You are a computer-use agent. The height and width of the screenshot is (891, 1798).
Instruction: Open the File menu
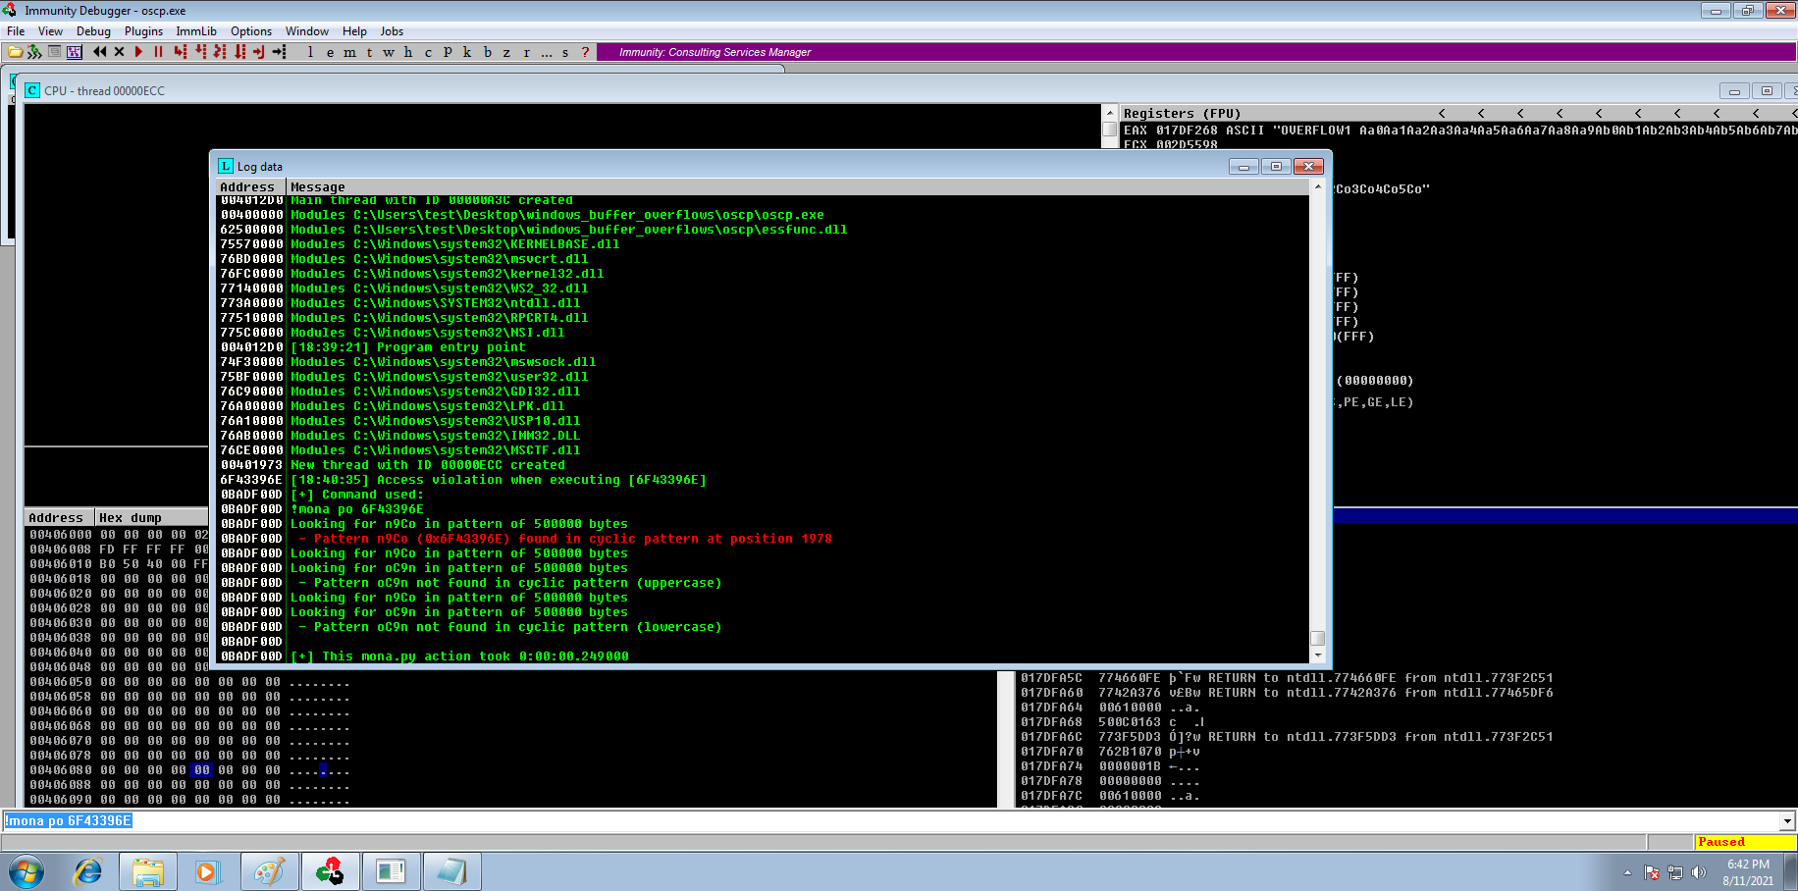(x=16, y=31)
